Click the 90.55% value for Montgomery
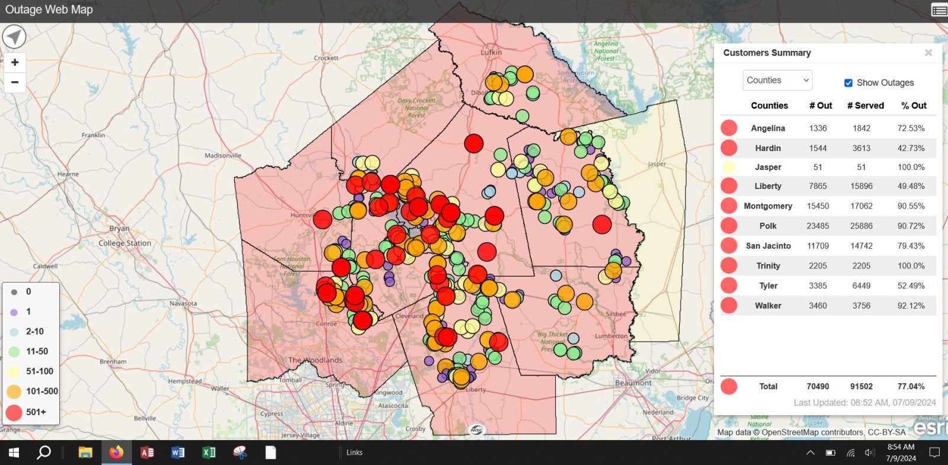Screen dimensions: 948x465 911,206
